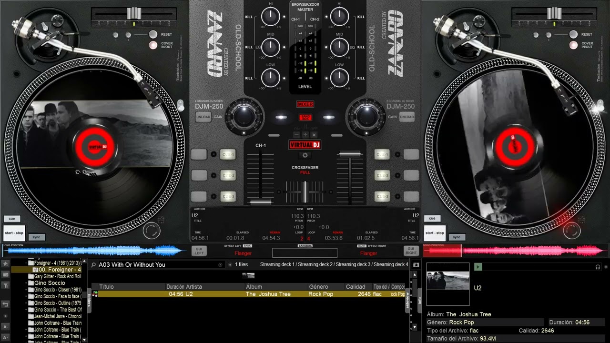Click the favorites star icon in left sidebar

click(5, 263)
